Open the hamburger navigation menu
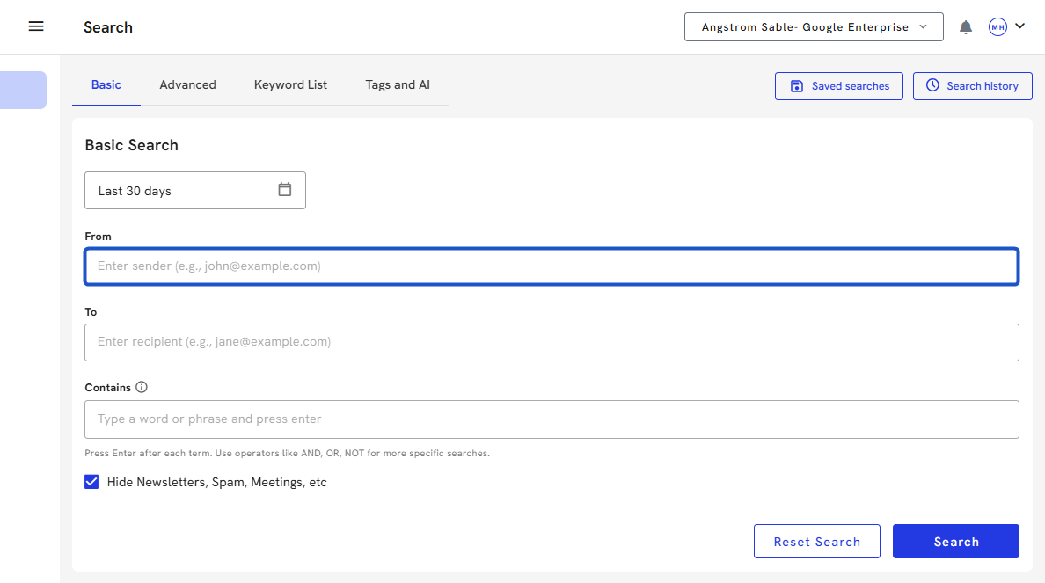The image size is (1045, 583). [x=36, y=26]
